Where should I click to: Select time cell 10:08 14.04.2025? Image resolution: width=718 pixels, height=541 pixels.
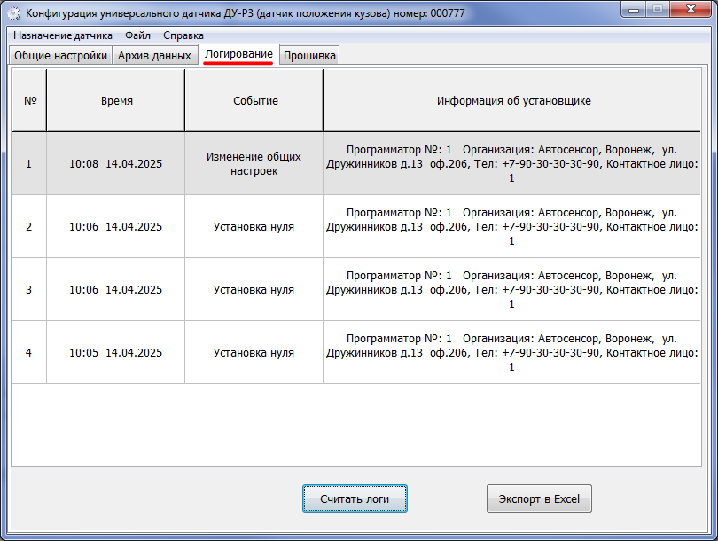click(116, 163)
